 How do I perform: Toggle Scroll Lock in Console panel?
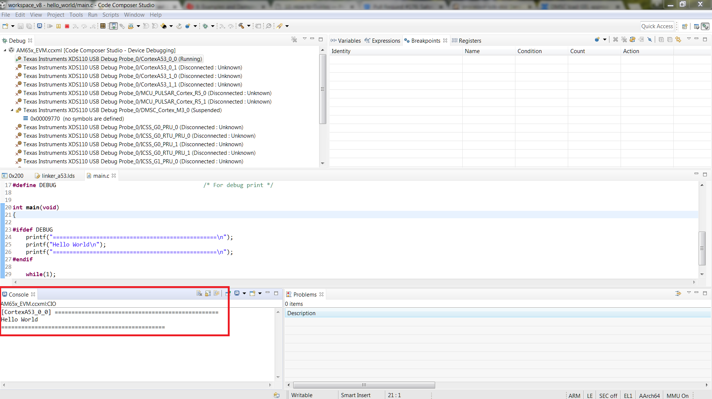point(208,294)
